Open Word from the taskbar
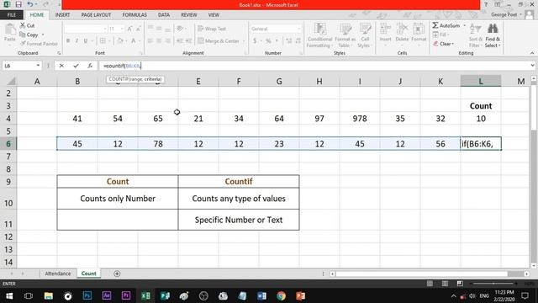Viewport: 538px width, 303px height. [261, 295]
